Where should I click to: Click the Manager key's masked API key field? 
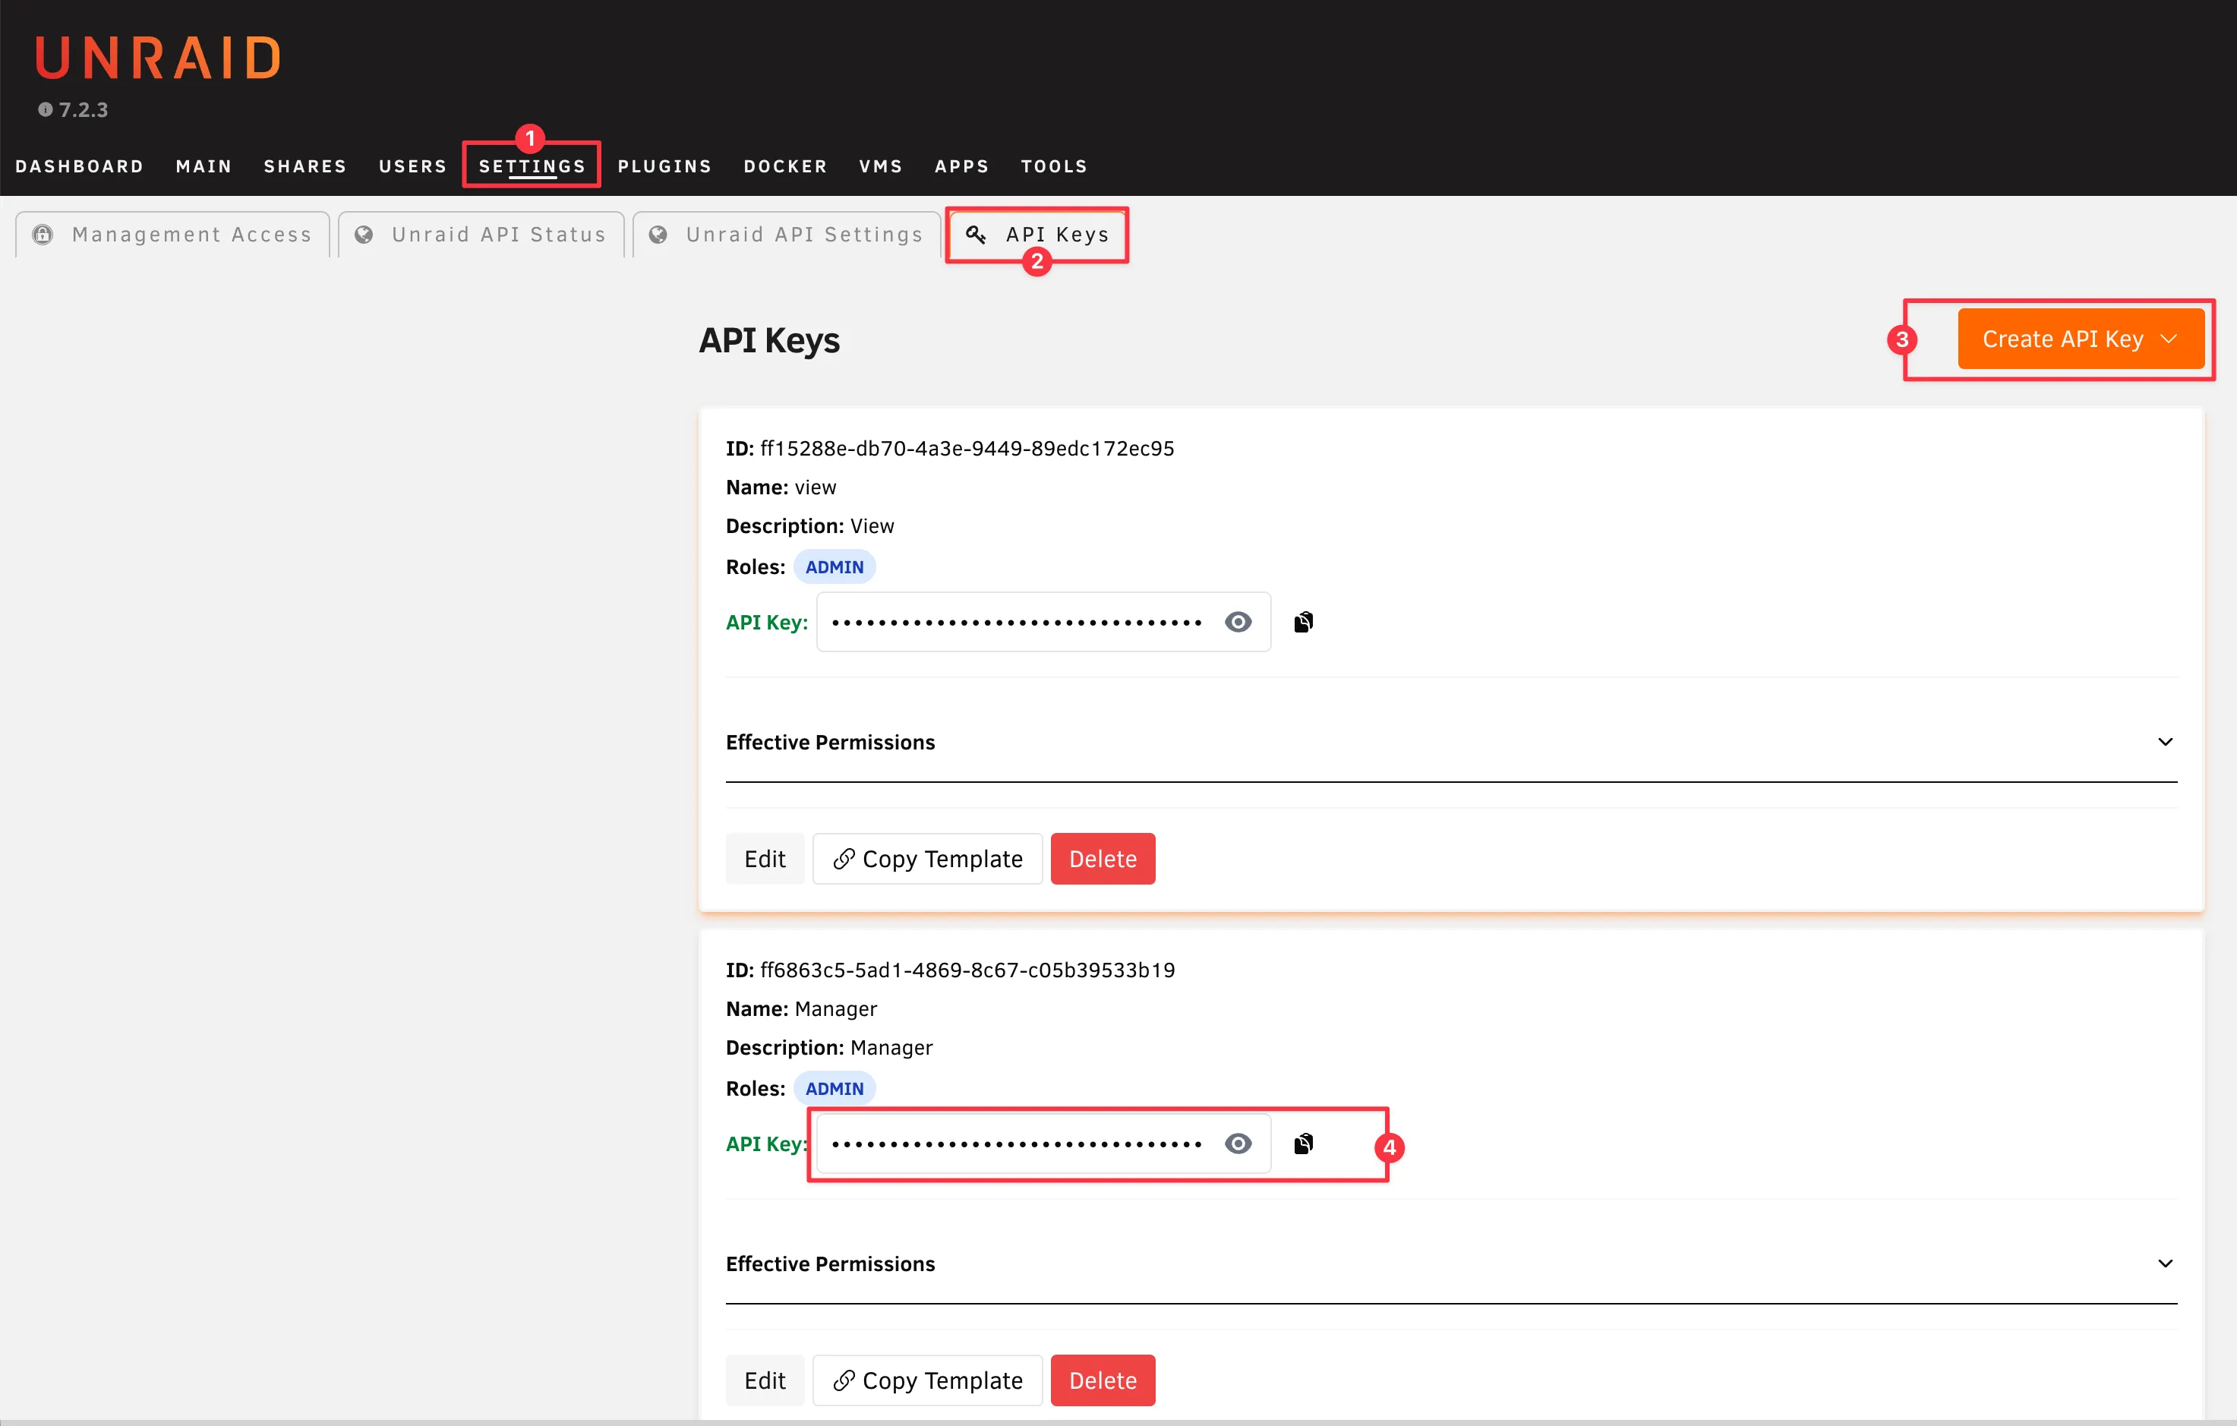pos(1043,1144)
